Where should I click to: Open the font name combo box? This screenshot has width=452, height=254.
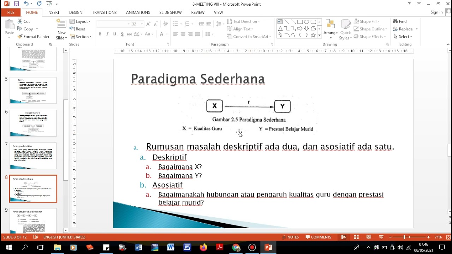[x=114, y=24]
